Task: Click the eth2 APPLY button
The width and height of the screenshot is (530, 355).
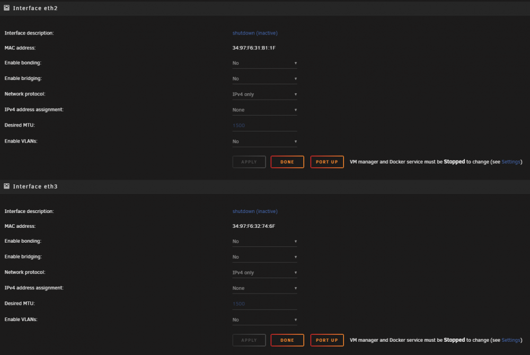Action: pyautogui.click(x=249, y=162)
